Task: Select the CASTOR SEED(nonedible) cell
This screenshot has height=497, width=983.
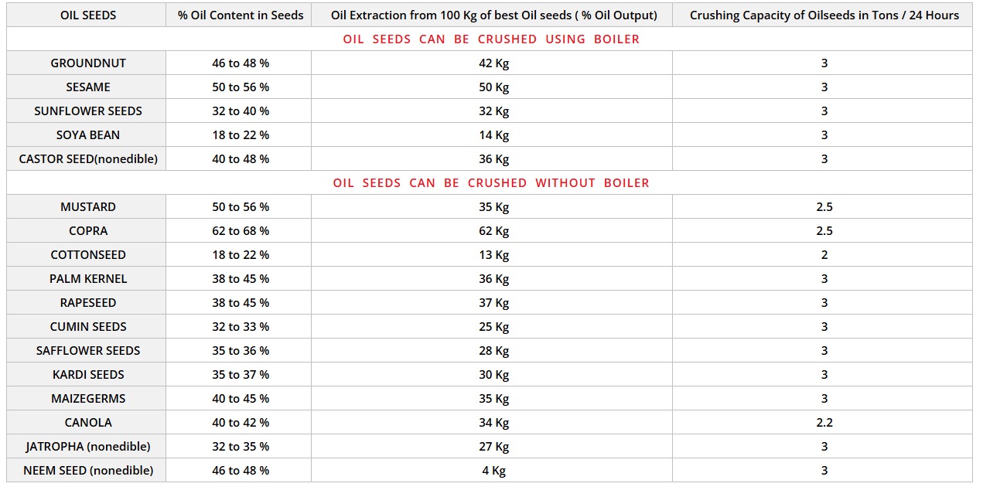Action: [88, 158]
